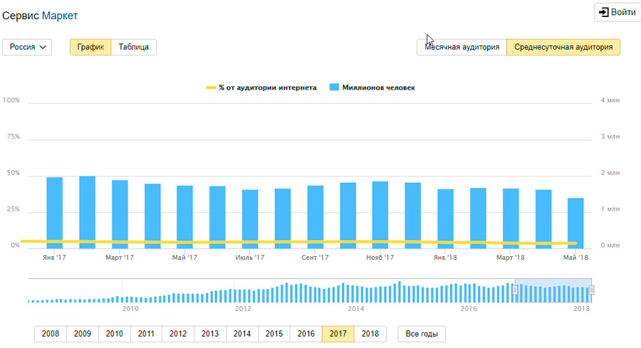Select year 2018 button
This screenshot has width=641, height=348.
(370, 334)
